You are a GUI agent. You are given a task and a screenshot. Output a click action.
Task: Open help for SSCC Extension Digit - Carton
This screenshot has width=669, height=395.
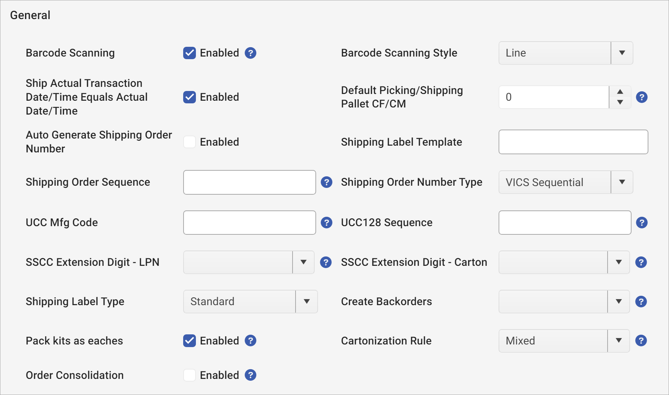click(x=641, y=262)
